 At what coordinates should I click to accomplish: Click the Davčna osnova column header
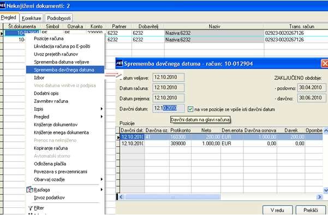pyautogui.click(x=260, y=130)
